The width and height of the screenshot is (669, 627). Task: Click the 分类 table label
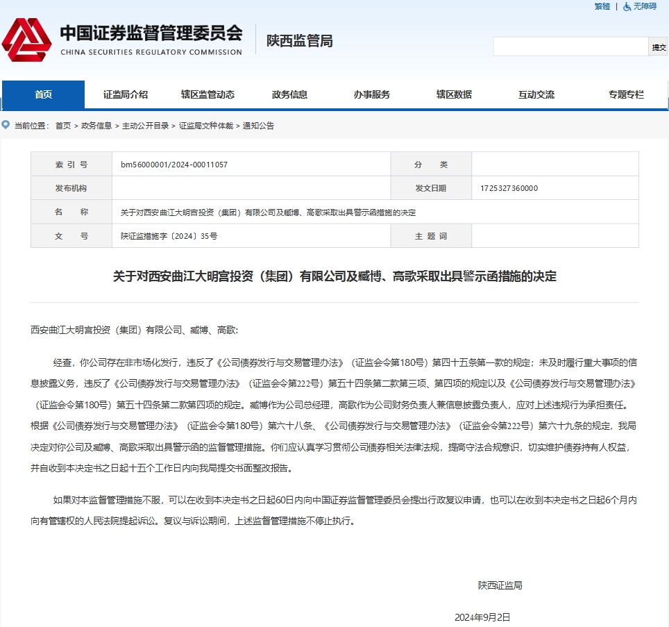pos(431,165)
